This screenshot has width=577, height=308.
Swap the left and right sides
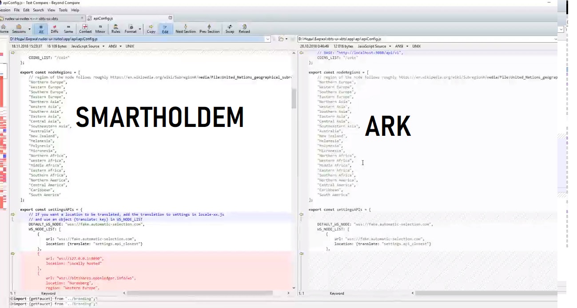[x=230, y=29]
